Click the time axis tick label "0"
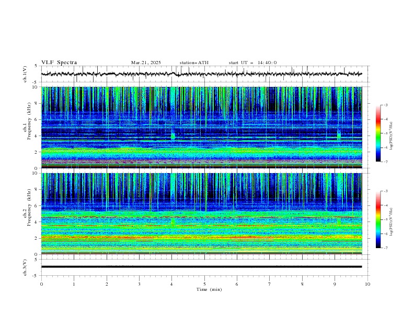Viewport: 414px width, 319px height. [41, 284]
